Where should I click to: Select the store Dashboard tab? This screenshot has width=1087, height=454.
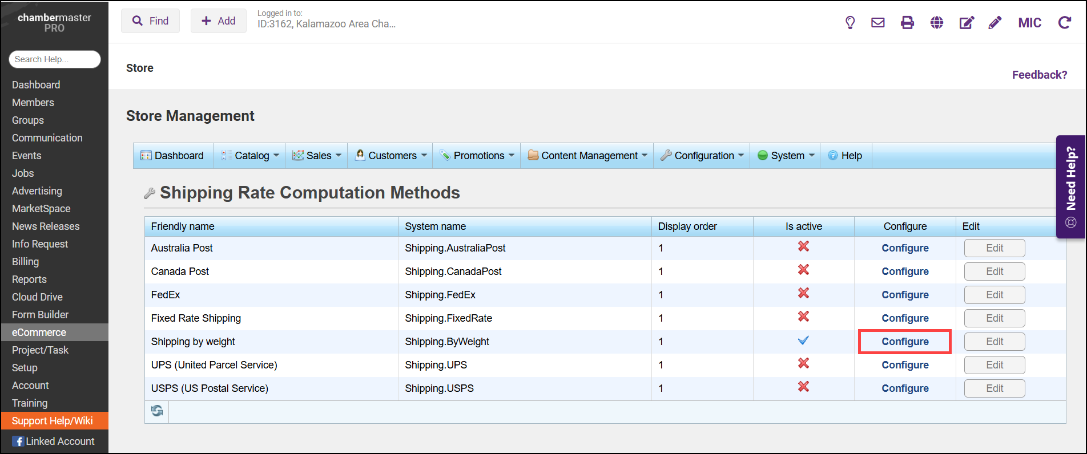pyautogui.click(x=173, y=156)
